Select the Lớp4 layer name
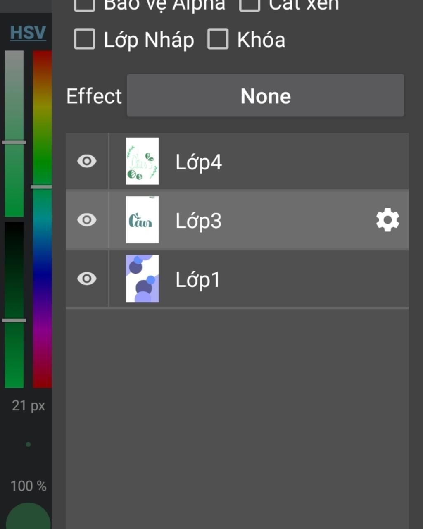Viewport: 423px width, 529px height. coord(199,162)
